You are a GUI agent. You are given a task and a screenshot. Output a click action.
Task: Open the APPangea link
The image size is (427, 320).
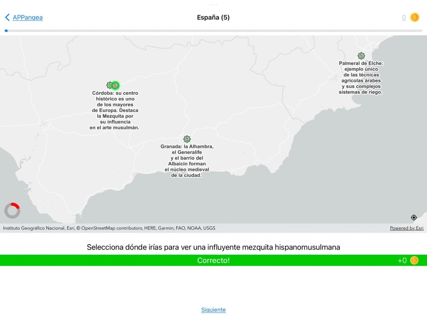pos(28,17)
